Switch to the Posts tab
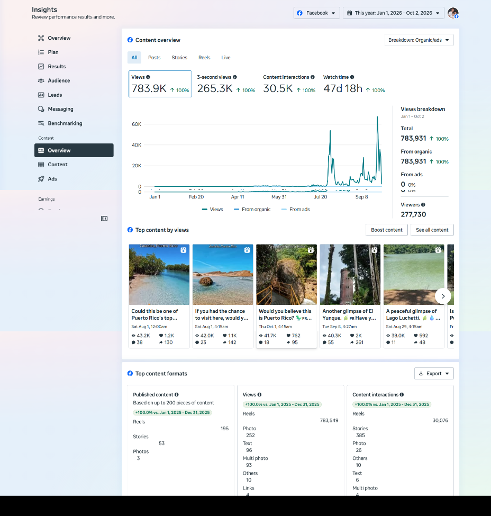Screen dimensions: 491x516 [154, 58]
